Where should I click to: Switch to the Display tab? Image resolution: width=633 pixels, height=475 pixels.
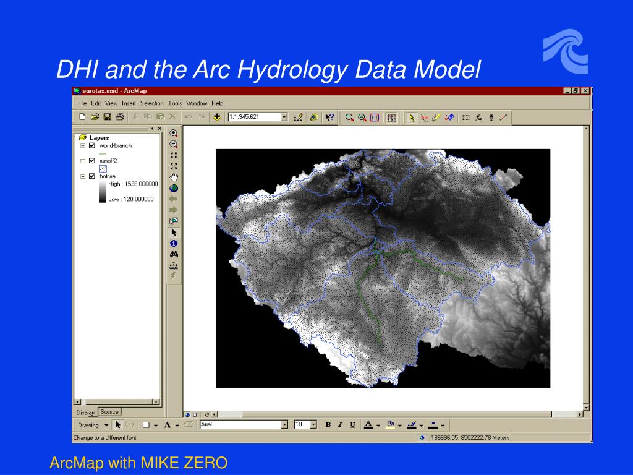point(85,413)
